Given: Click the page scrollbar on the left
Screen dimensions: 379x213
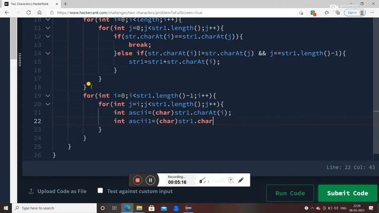Looking at the screenshot, I should [14, 38].
